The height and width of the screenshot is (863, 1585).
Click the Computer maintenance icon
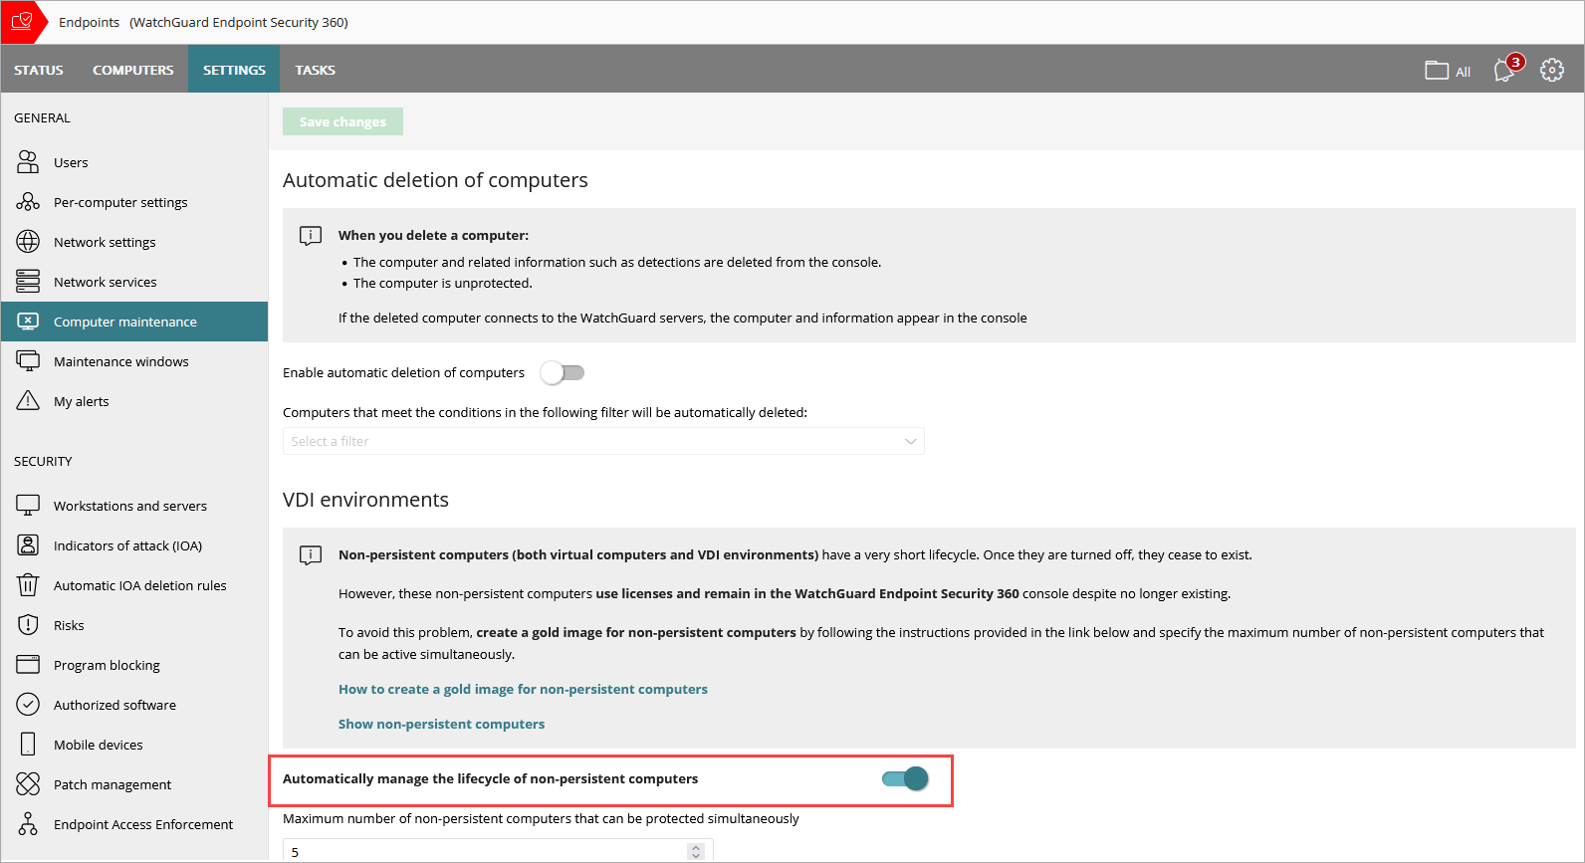28,322
